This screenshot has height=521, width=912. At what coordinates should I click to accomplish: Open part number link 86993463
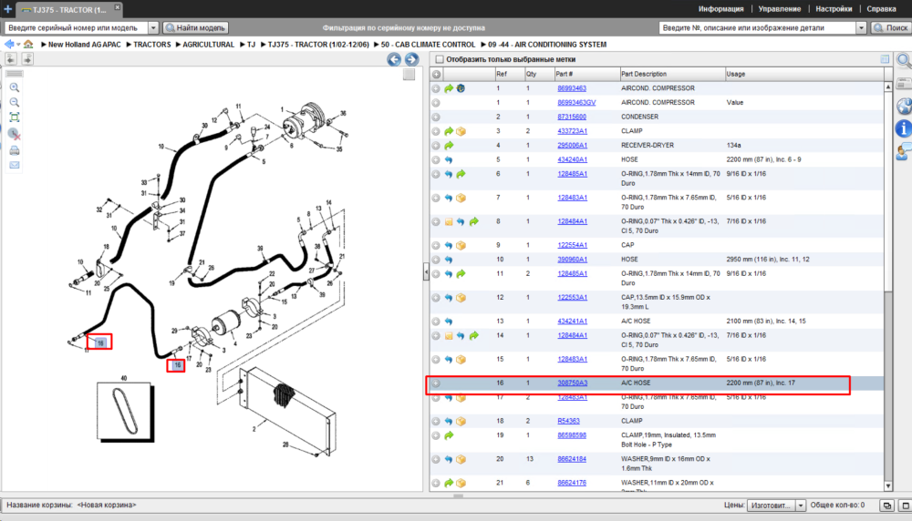pos(572,88)
